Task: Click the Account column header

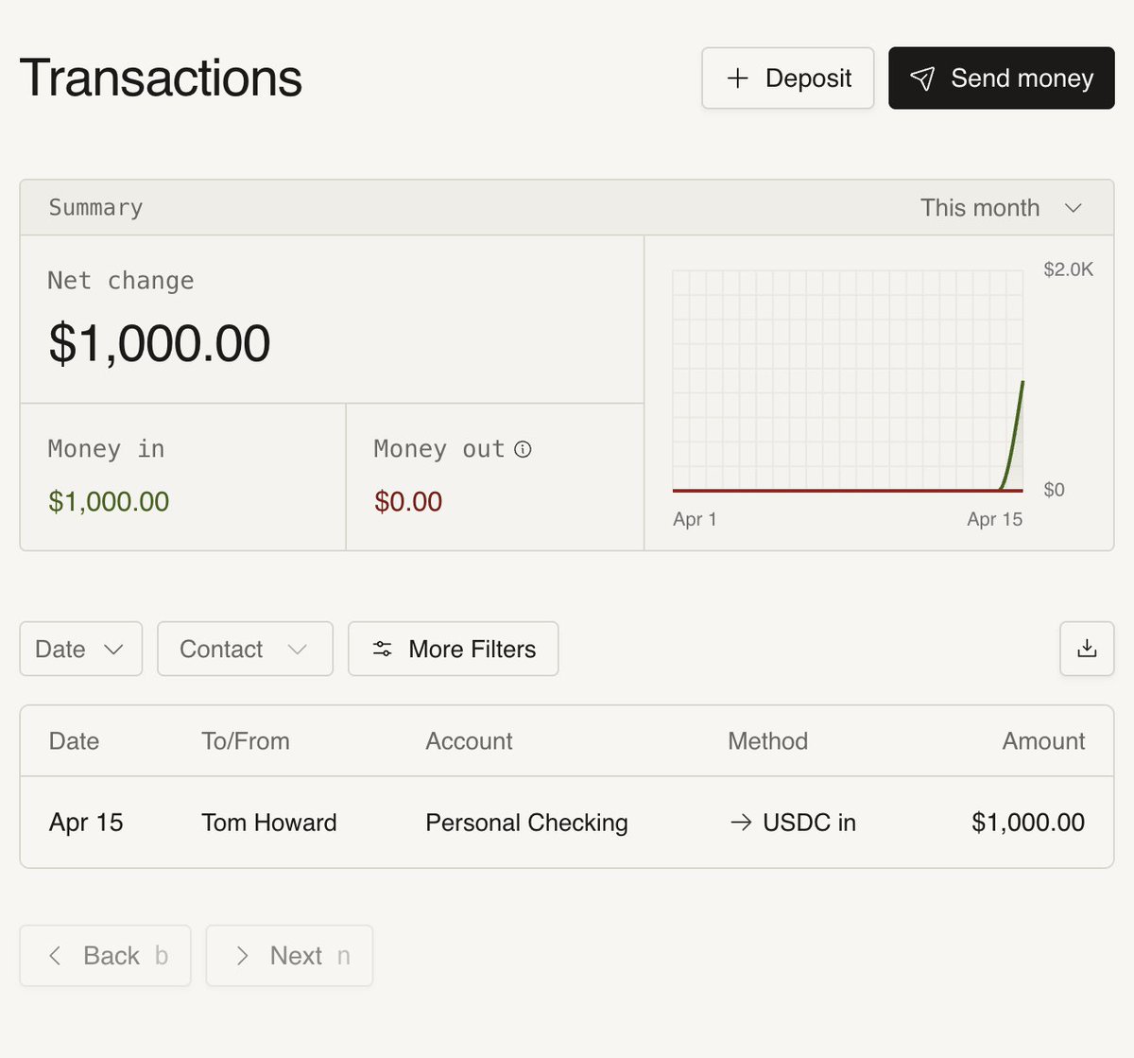Action: (x=469, y=741)
